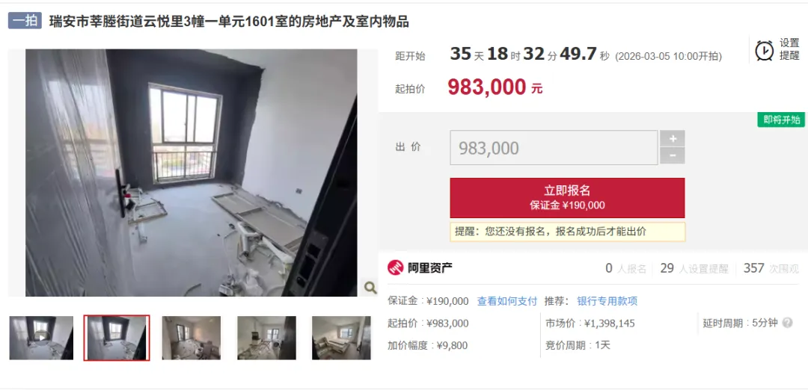Click the alarm clock reminder icon

tap(764, 50)
